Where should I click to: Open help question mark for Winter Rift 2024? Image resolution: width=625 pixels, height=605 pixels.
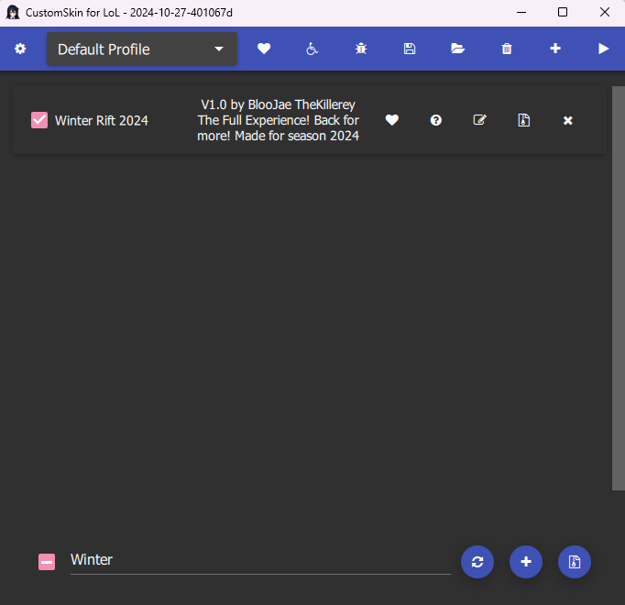click(436, 120)
